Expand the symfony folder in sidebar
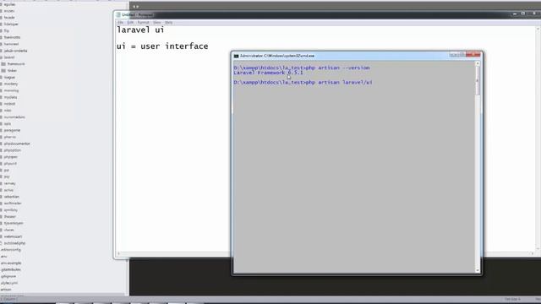The width and height of the screenshot is (541, 304). [x=10, y=210]
